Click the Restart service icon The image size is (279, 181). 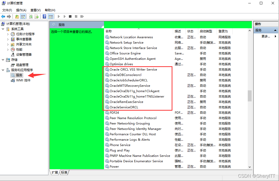pos(82,17)
